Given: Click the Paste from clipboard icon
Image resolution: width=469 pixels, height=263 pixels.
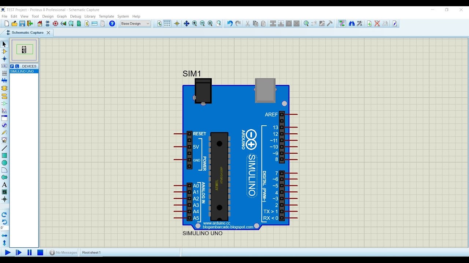Looking at the screenshot, I should coord(263,23).
